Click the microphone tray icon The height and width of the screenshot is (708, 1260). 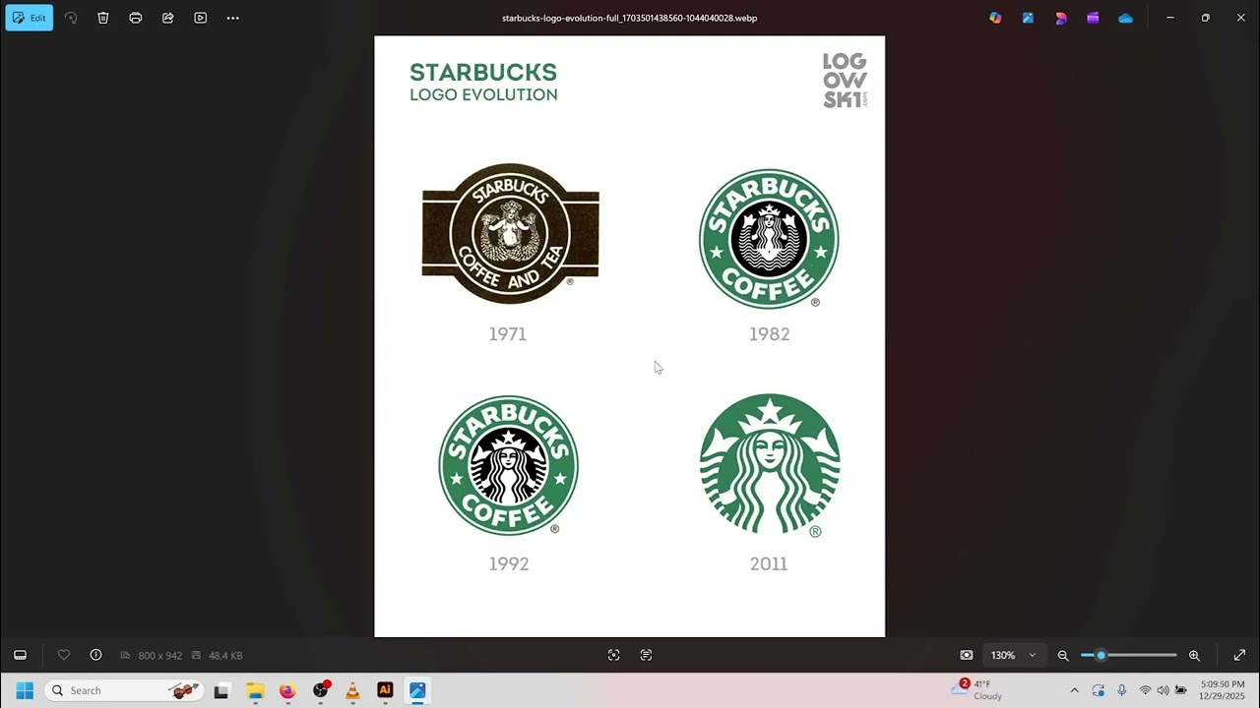pyautogui.click(x=1121, y=690)
